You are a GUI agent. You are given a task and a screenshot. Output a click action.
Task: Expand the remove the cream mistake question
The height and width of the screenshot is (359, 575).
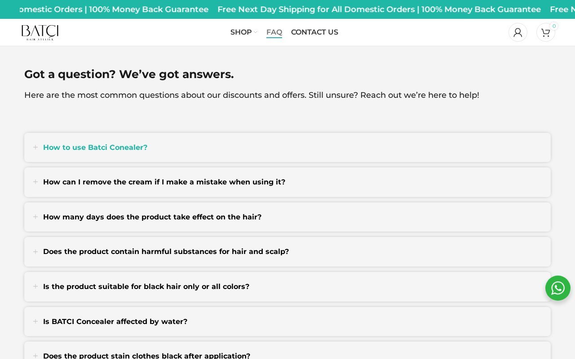pyautogui.click(x=287, y=182)
